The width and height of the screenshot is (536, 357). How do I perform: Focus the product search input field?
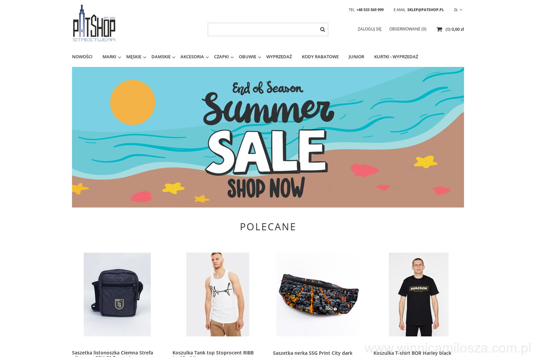(x=263, y=29)
